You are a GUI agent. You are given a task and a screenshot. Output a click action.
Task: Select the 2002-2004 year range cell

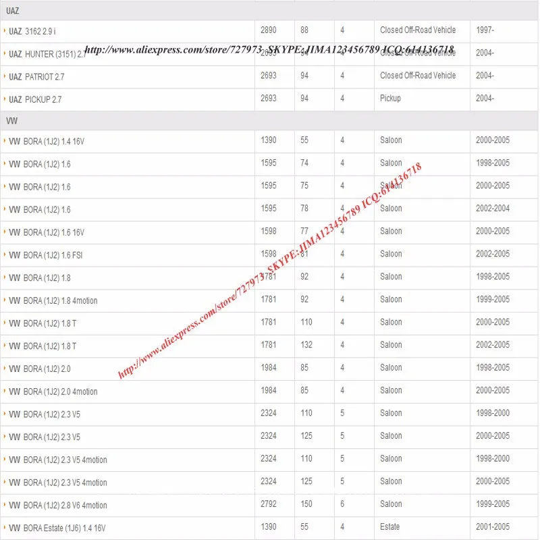(x=493, y=209)
